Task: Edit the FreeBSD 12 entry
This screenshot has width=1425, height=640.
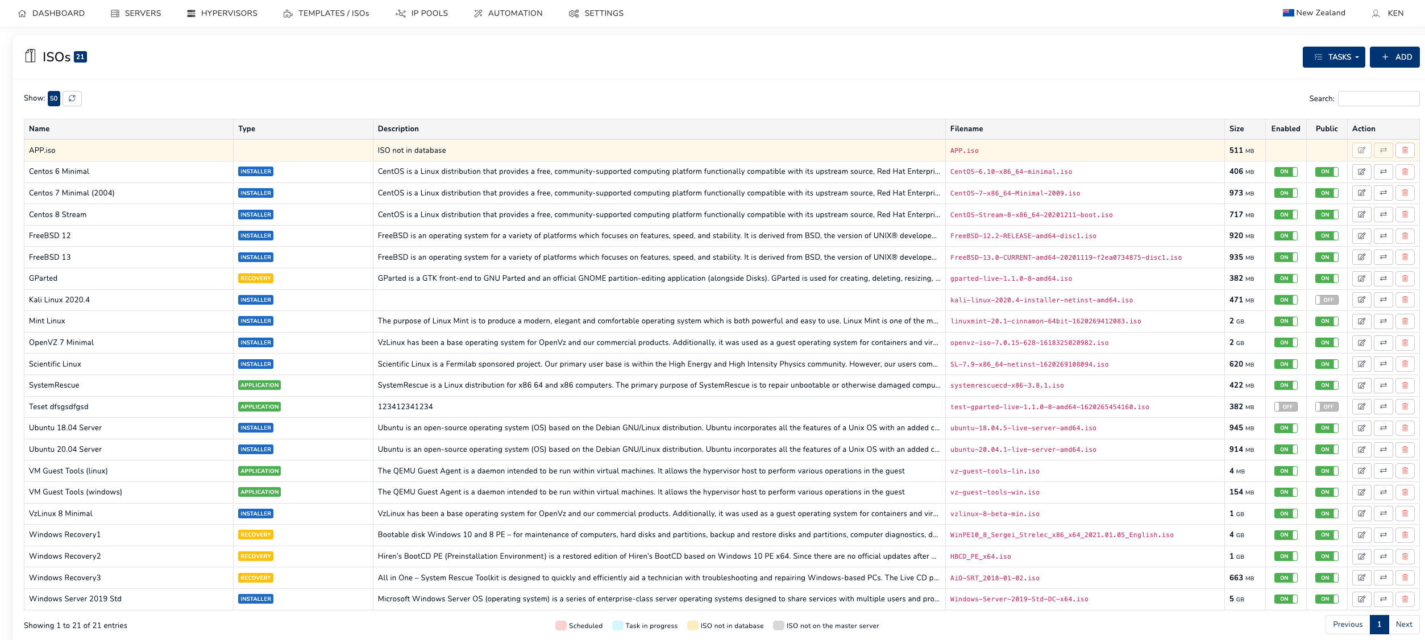Action: 1361,236
